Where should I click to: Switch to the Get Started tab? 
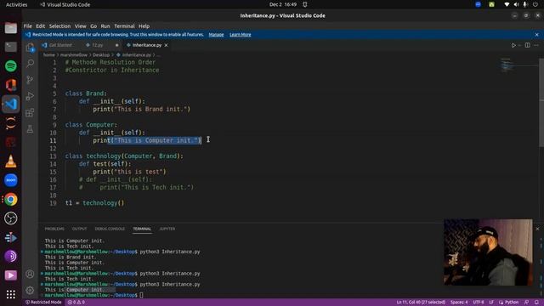(x=60, y=45)
